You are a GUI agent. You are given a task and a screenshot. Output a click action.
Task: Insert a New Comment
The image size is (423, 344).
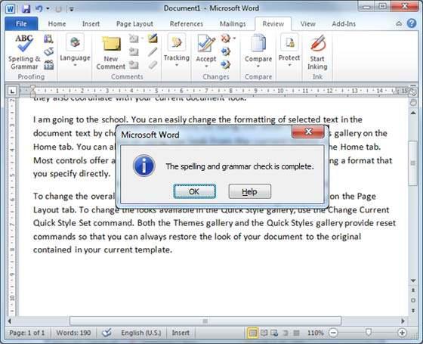point(110,53)
